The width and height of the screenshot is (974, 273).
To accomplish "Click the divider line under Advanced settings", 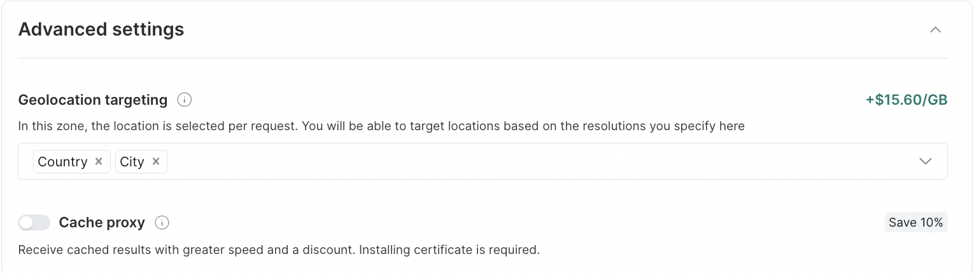I will [483, 58].
